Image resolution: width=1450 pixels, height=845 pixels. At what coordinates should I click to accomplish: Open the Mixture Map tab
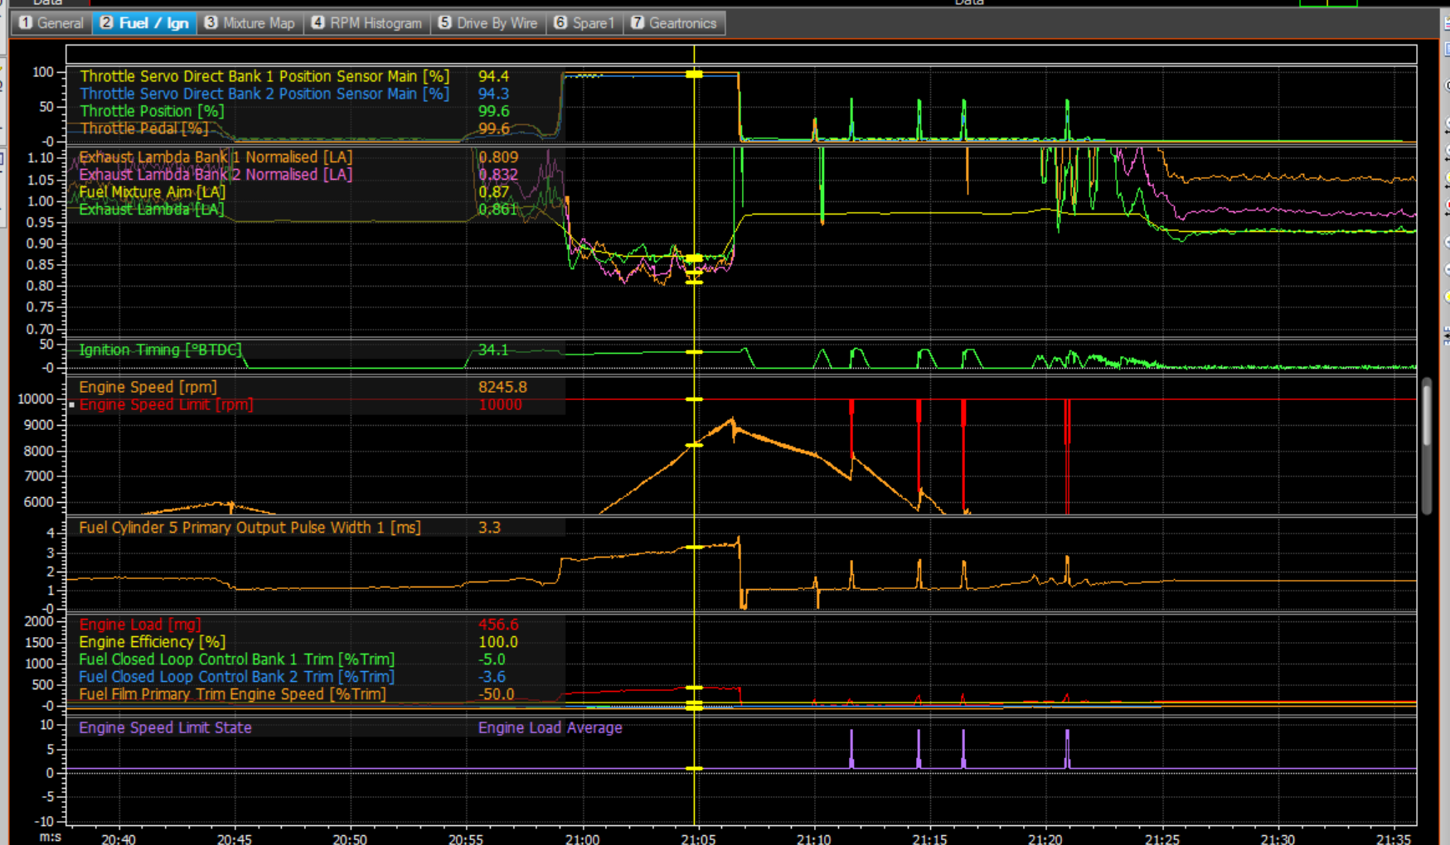click(x=250, y=23)
